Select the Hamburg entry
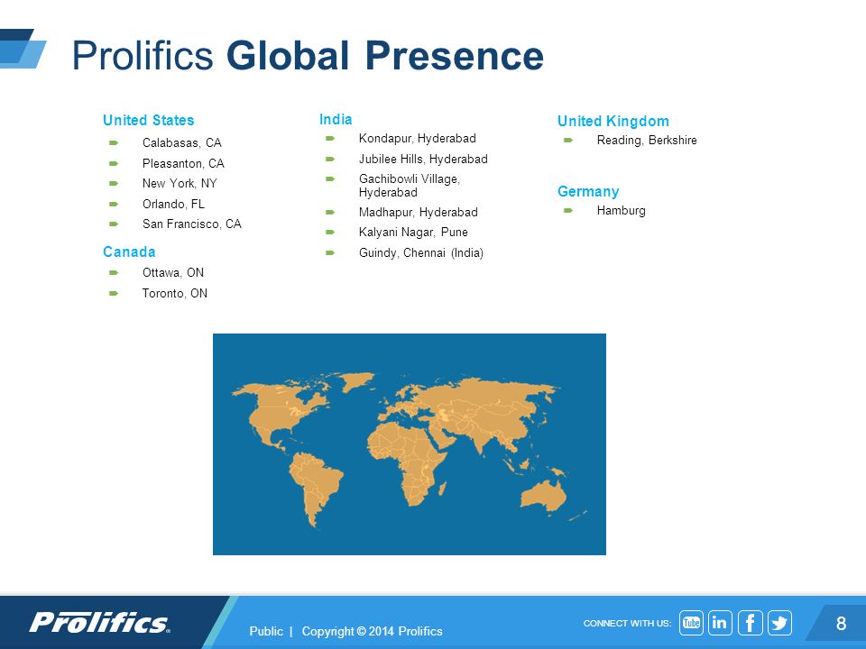Image resolution: width=866 pixels, height=649 pixels. point(621,211)
